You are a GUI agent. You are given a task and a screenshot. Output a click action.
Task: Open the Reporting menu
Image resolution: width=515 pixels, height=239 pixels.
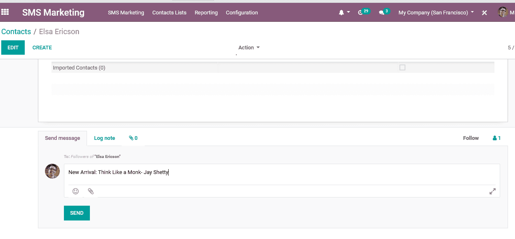click(206, 13)
